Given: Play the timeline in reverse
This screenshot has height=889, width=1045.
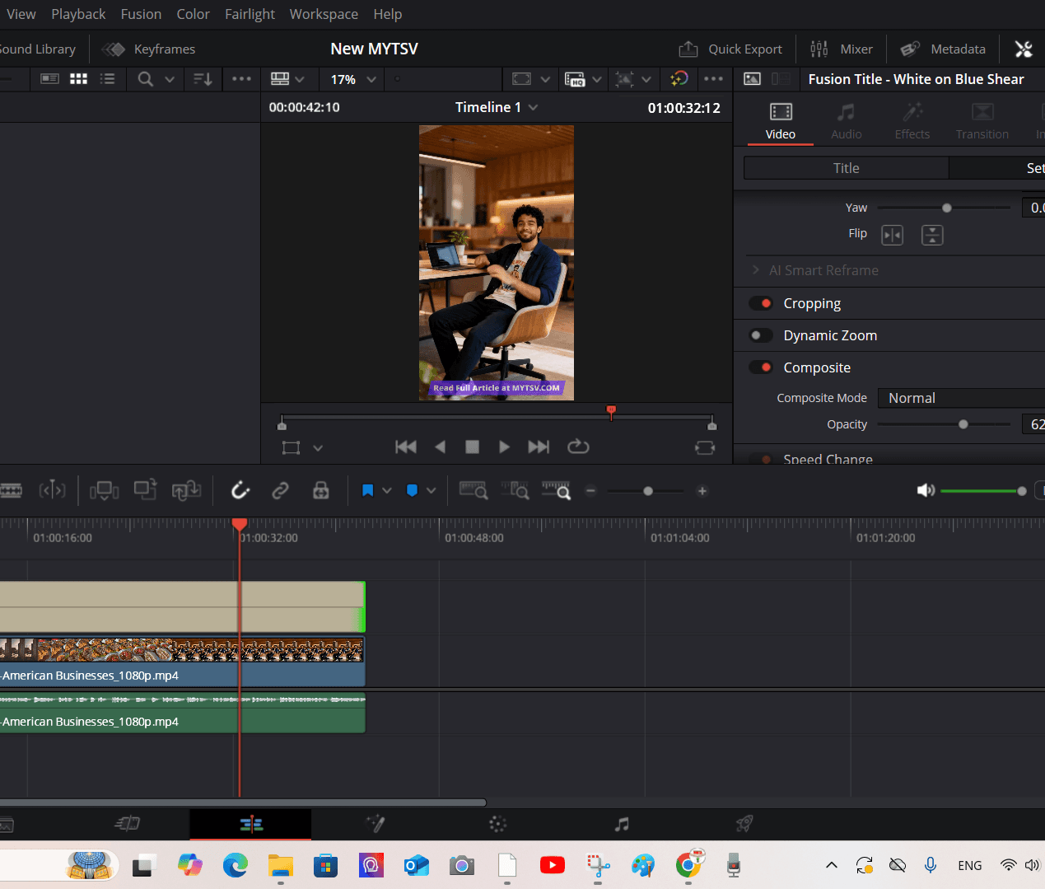Looking at the screenshot, I should pyautogui.click(x=440, y=447).
